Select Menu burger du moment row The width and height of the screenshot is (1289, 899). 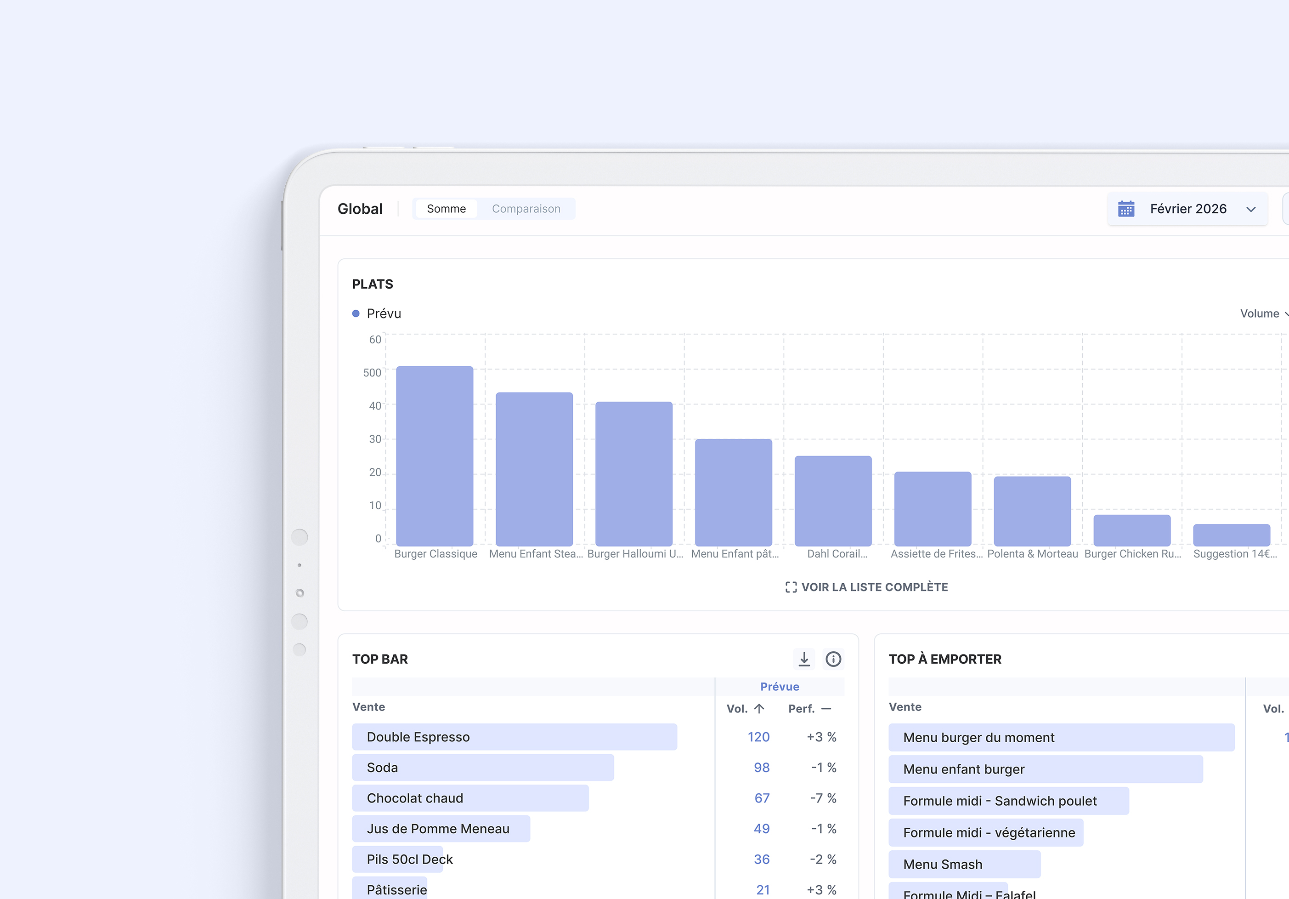pos(1061,737)
